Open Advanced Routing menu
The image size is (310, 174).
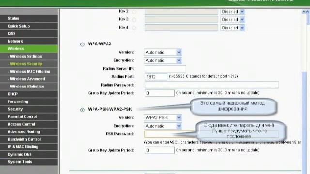pos(29,131)
